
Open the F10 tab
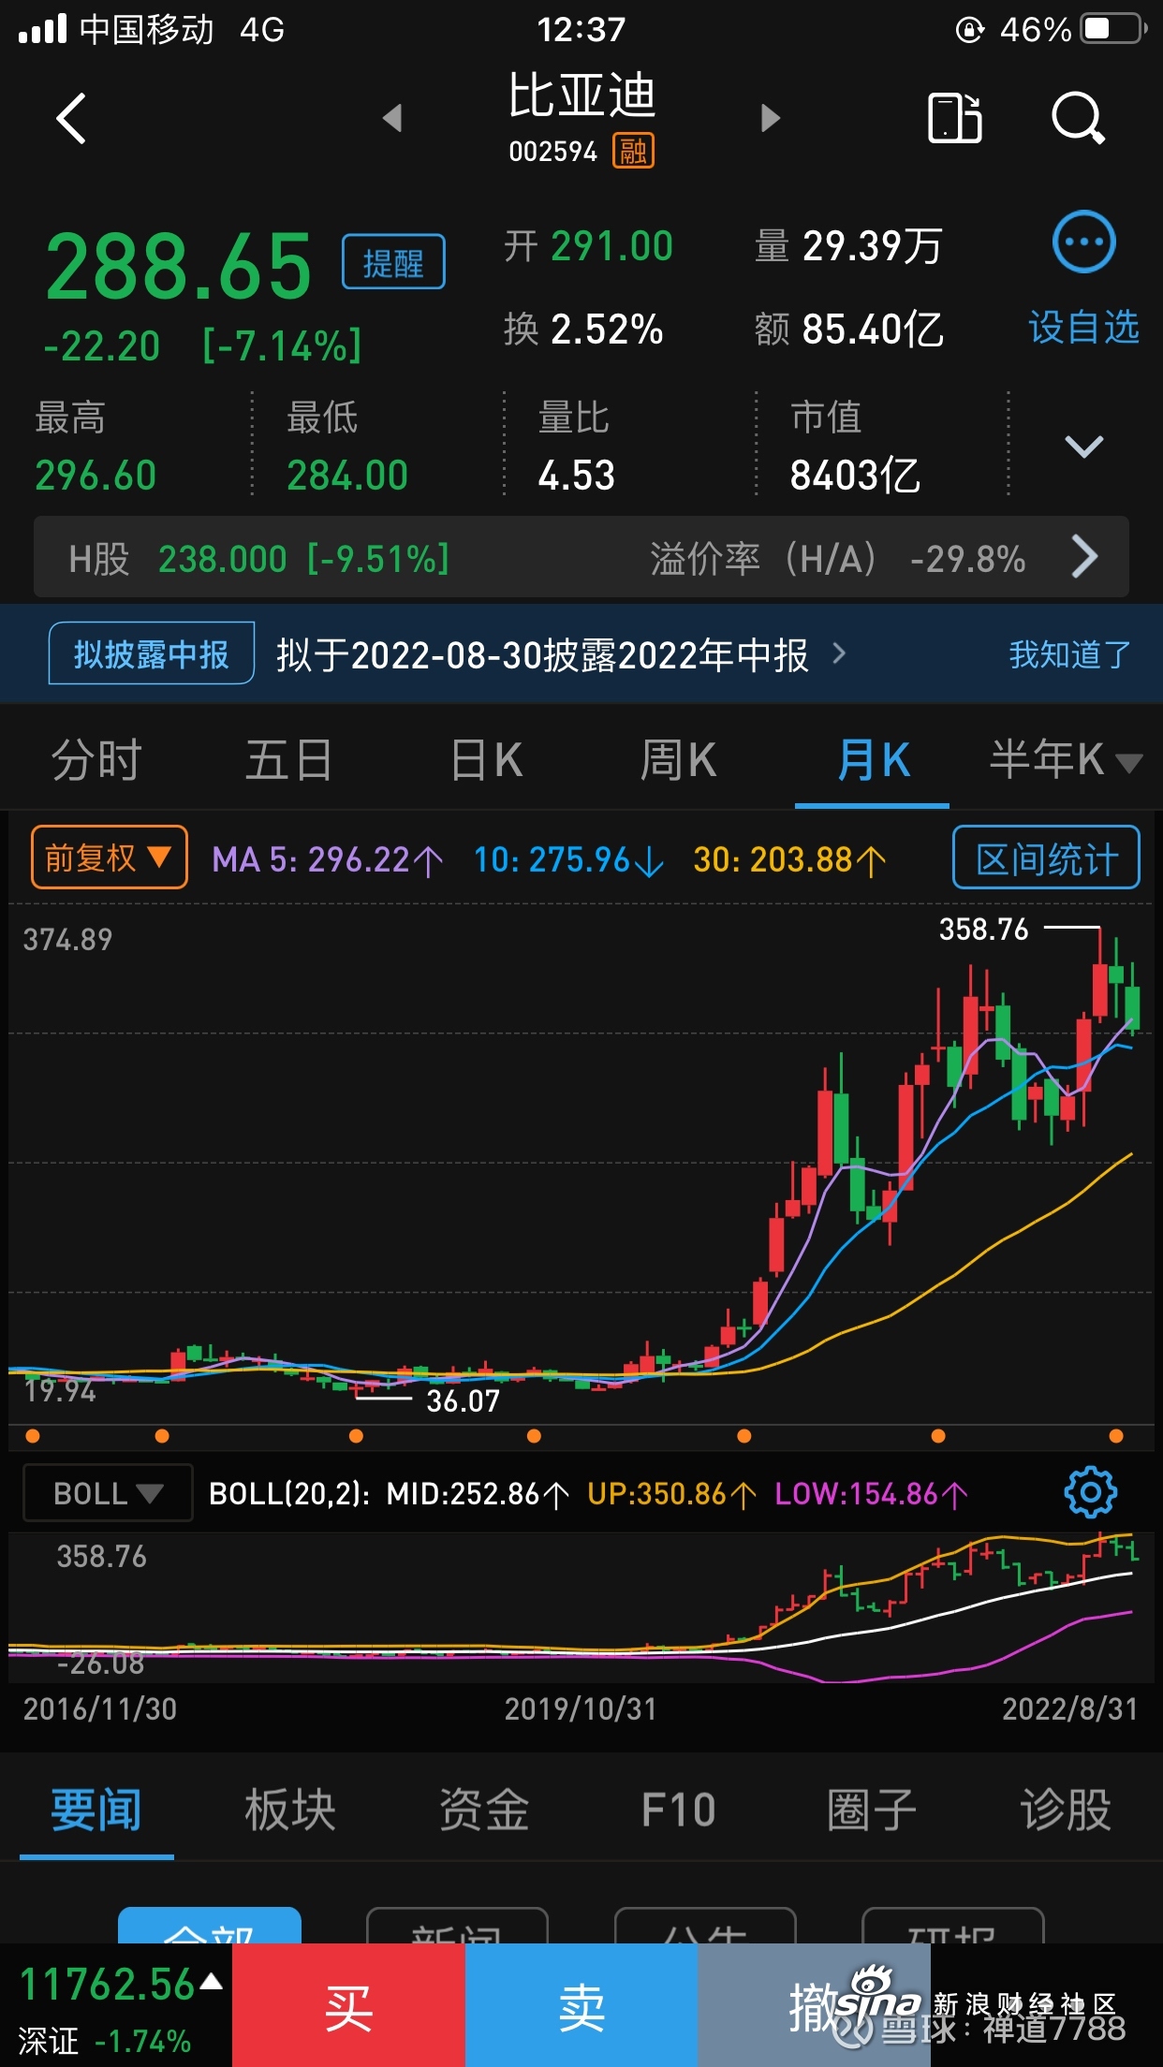[679, 1810]
